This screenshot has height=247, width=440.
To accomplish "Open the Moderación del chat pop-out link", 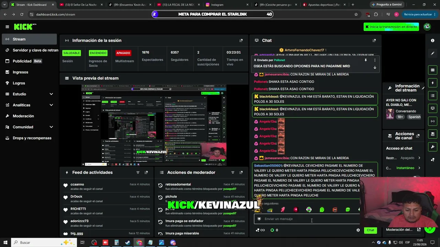I will (x=419, y=230).
